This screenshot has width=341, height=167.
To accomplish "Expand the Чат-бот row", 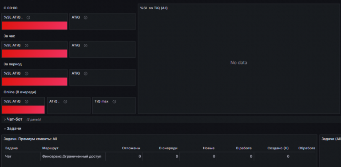I will coord(14,119).
